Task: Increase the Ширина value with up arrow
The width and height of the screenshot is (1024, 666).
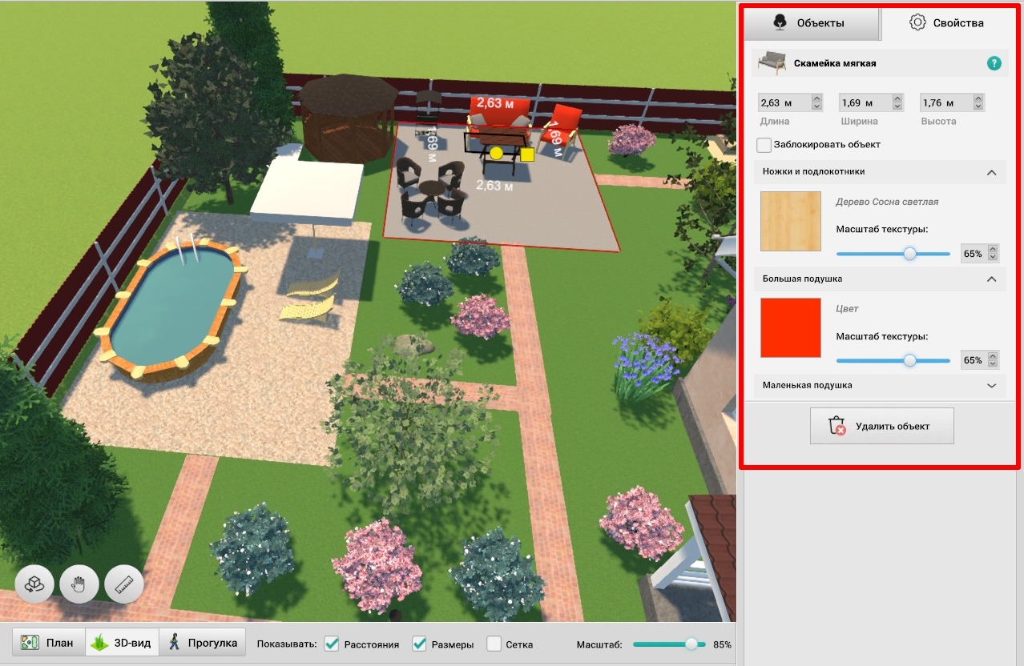Action: 897,98
